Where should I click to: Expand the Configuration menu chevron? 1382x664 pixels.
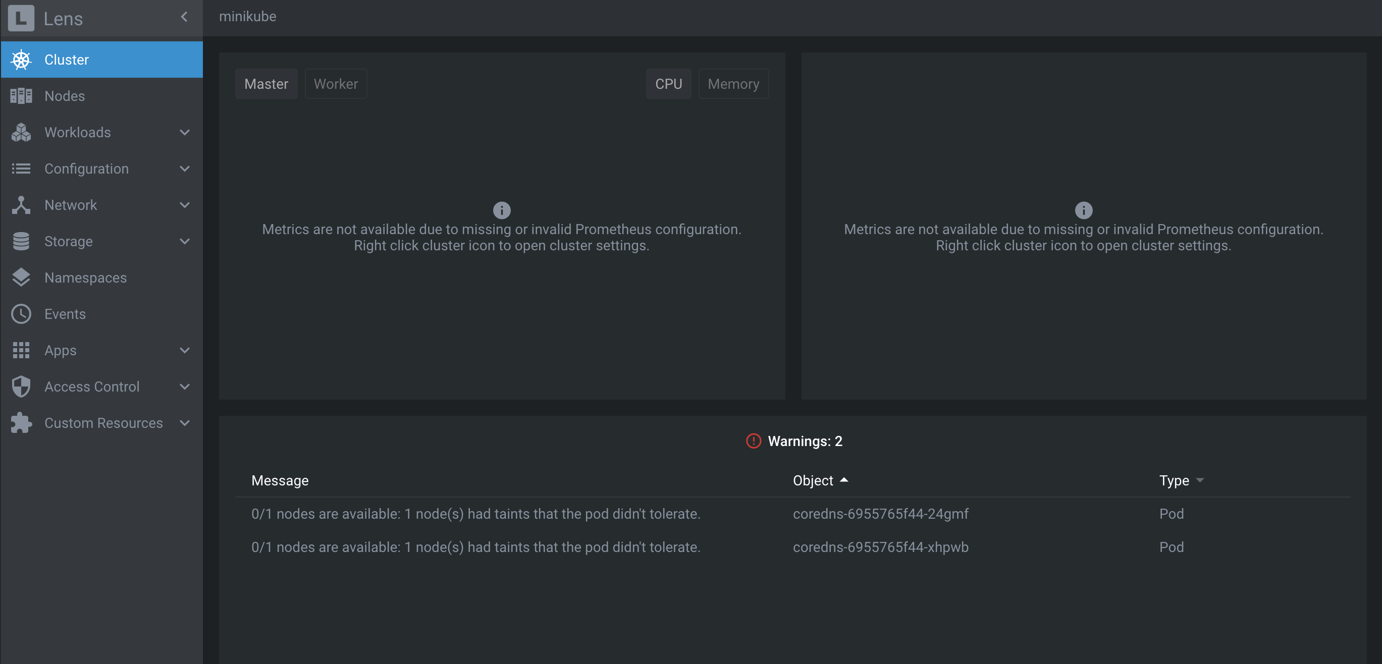click(x=185, y=169)
